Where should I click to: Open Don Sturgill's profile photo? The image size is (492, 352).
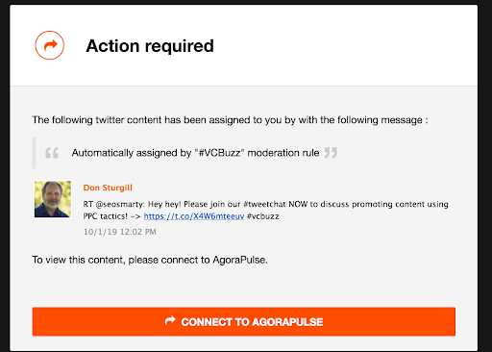pyautogui.click(x=53, y=199)
